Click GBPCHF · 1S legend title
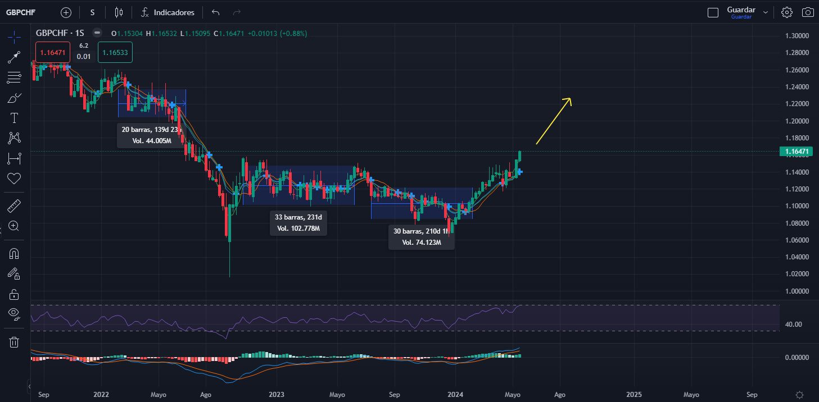This screenshot has width=819, height=402. (60, 33)
